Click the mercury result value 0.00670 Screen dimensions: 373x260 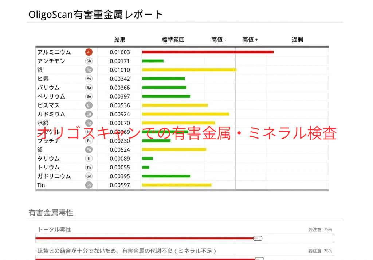tap(119, 123)
